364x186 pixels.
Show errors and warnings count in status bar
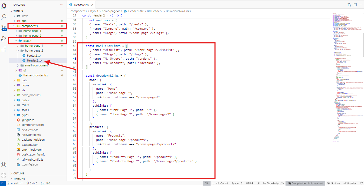pos(31,184)
